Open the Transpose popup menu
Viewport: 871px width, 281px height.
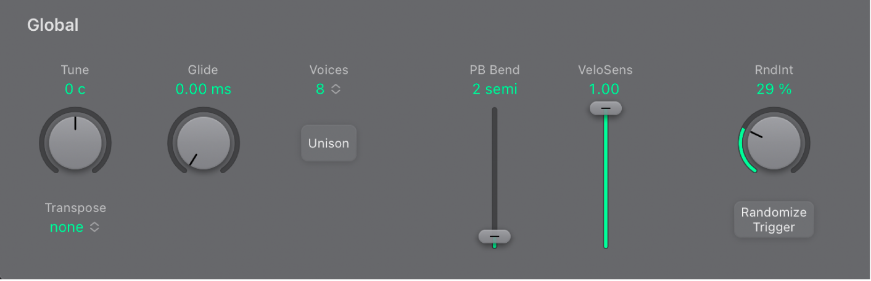click(x=74, y=227)
